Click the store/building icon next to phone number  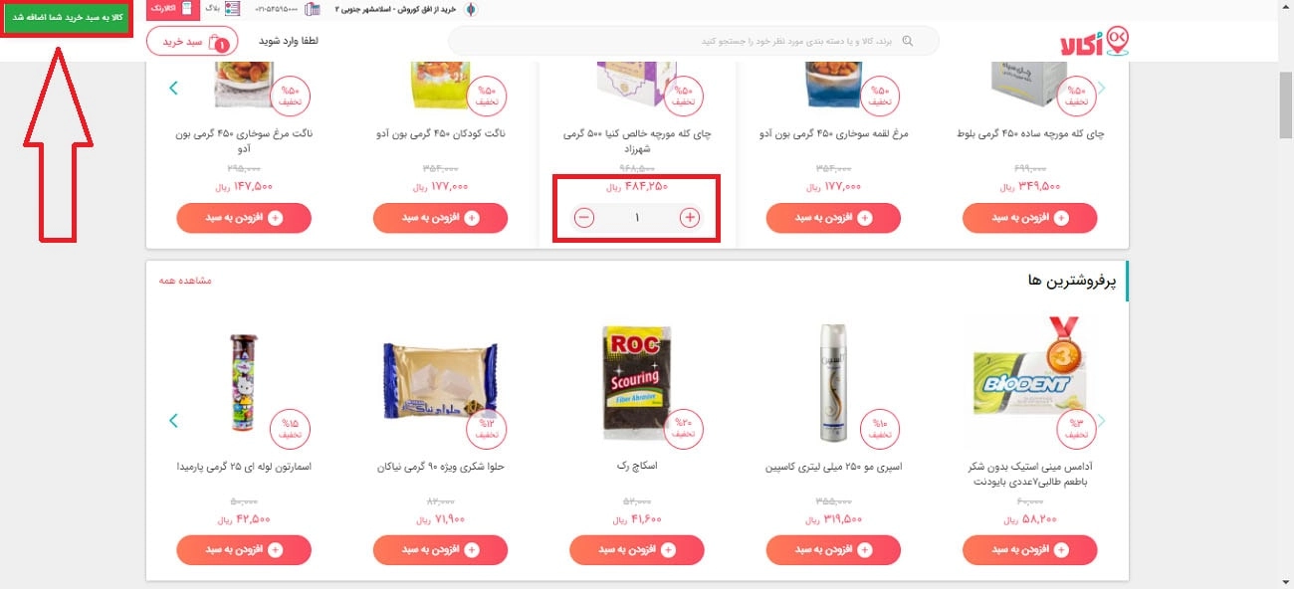(311, 9)
